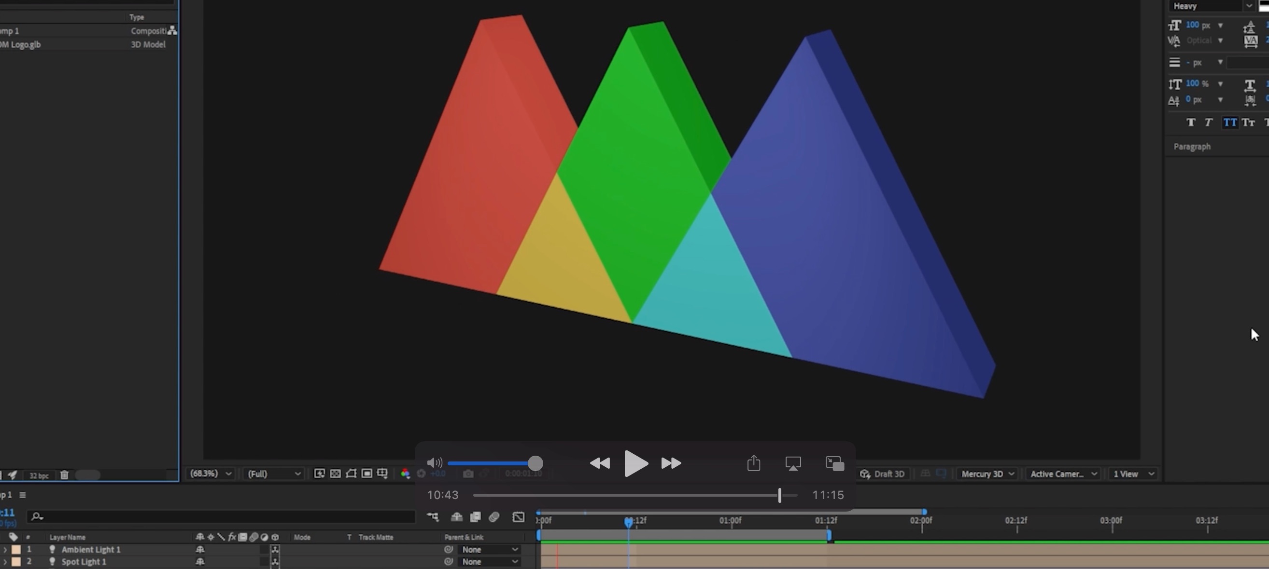Click the volume slider in the playback overlay
This screenshot has width=1269, height=569.
tap(493, 463)
